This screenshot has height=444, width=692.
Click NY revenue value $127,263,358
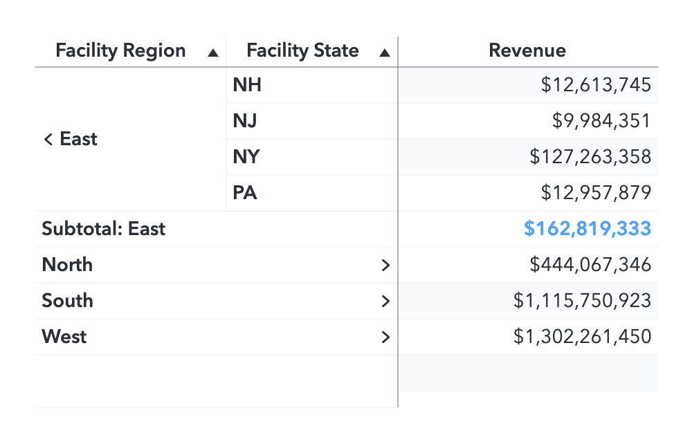tap(590, 157)
